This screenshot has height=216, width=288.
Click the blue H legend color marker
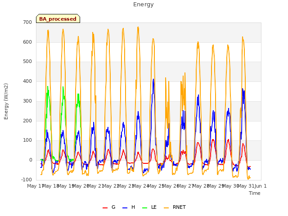point(125,208)
